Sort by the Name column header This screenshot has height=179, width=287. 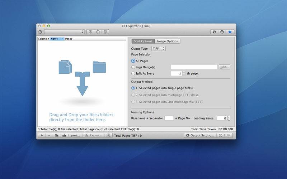click(57, 39)
